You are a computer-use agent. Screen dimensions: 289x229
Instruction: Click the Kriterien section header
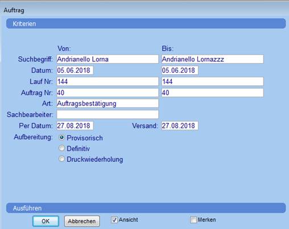coord(146,24)
